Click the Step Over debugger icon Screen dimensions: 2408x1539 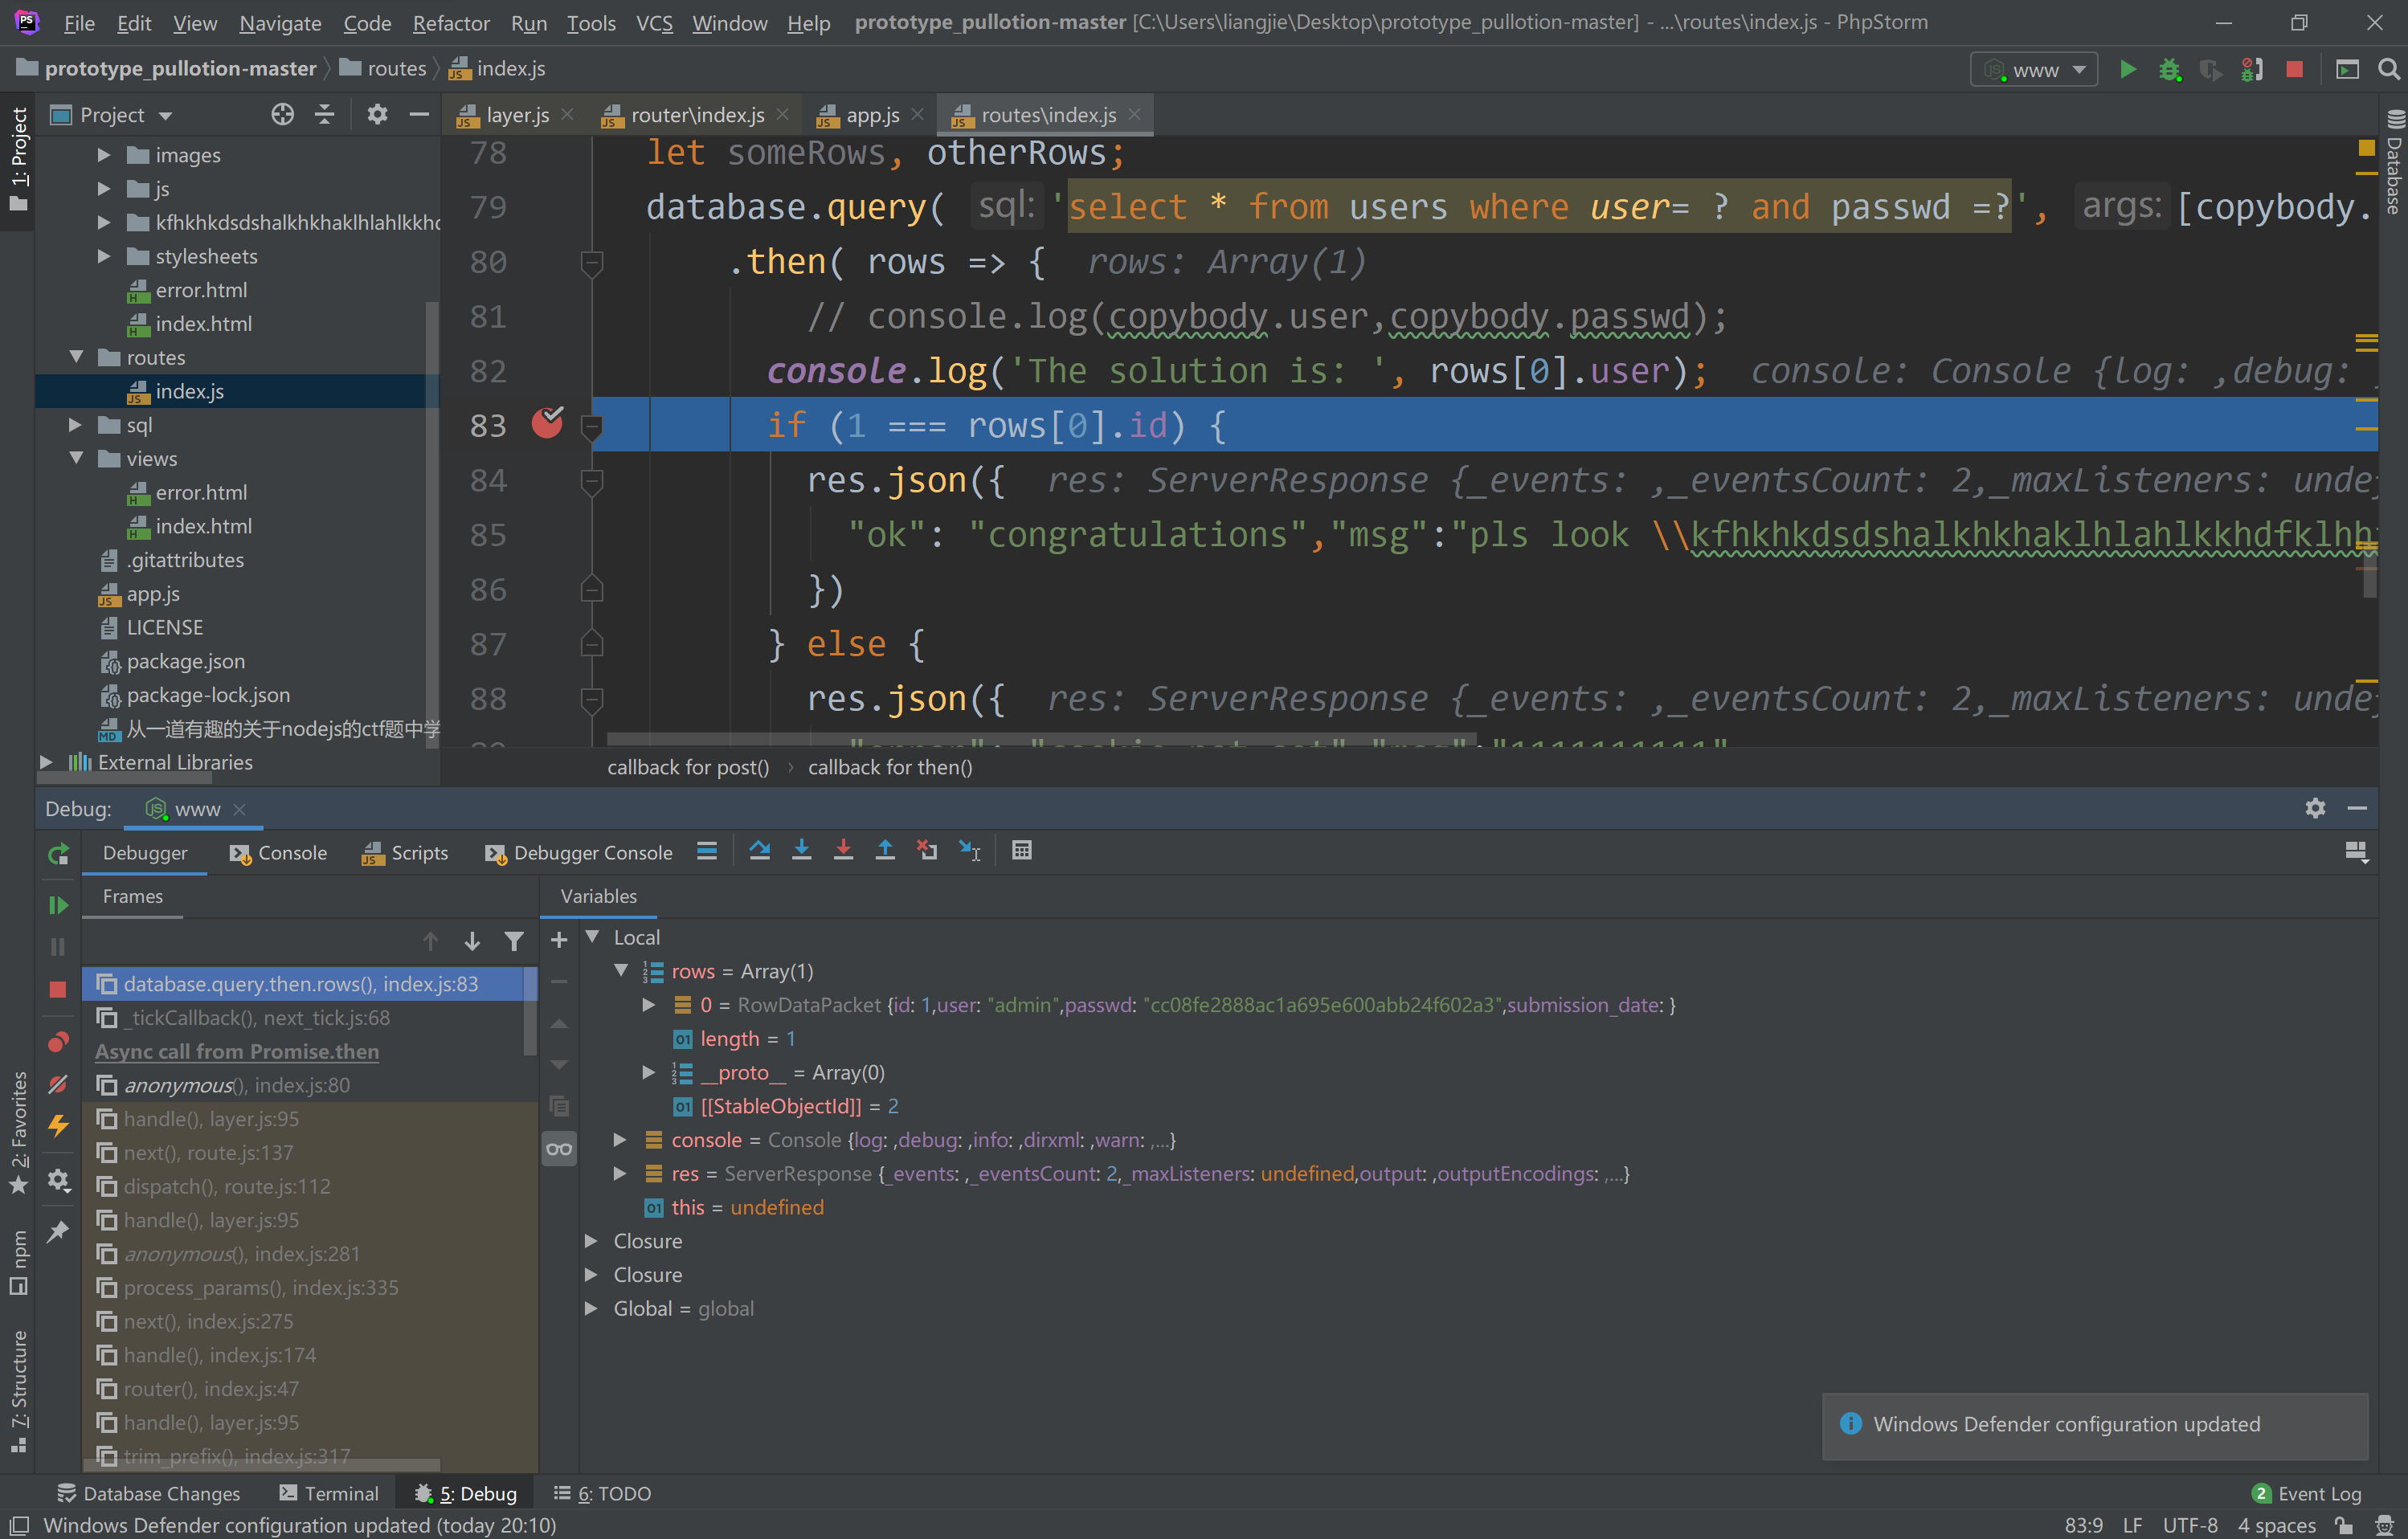tap(759, 851)
